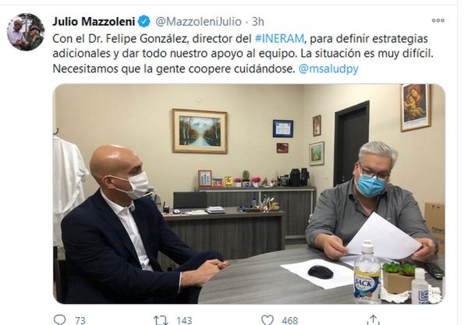Viewport: 468px width, 325px height.
Task: Open the tweet's three-dot more menu
Action: click(438, 20)
